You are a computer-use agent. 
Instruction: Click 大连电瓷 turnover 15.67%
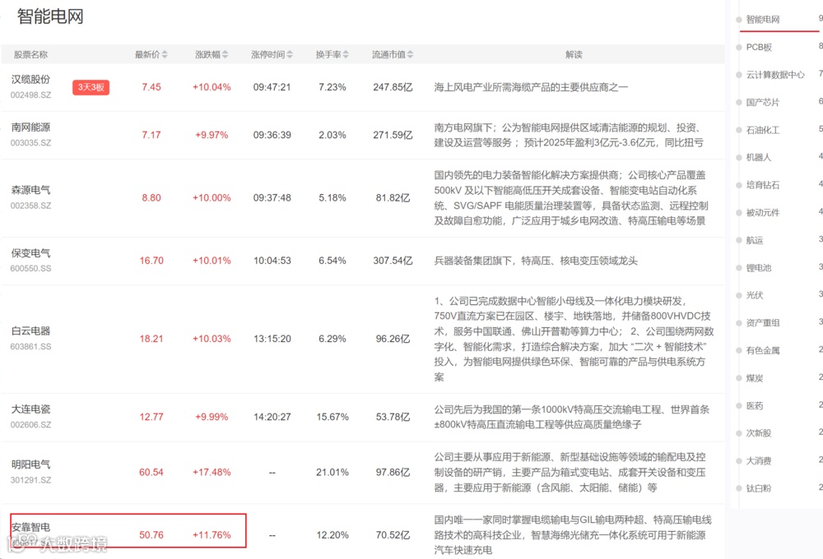(332, 417)
